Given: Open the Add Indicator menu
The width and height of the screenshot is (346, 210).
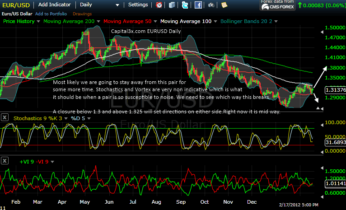Looking at the screenshot, I should [55, 5].
